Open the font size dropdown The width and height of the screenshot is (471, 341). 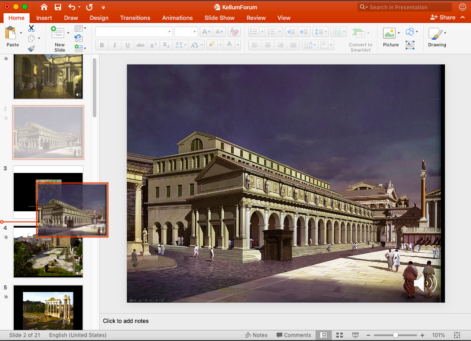[x=195, y=31]
